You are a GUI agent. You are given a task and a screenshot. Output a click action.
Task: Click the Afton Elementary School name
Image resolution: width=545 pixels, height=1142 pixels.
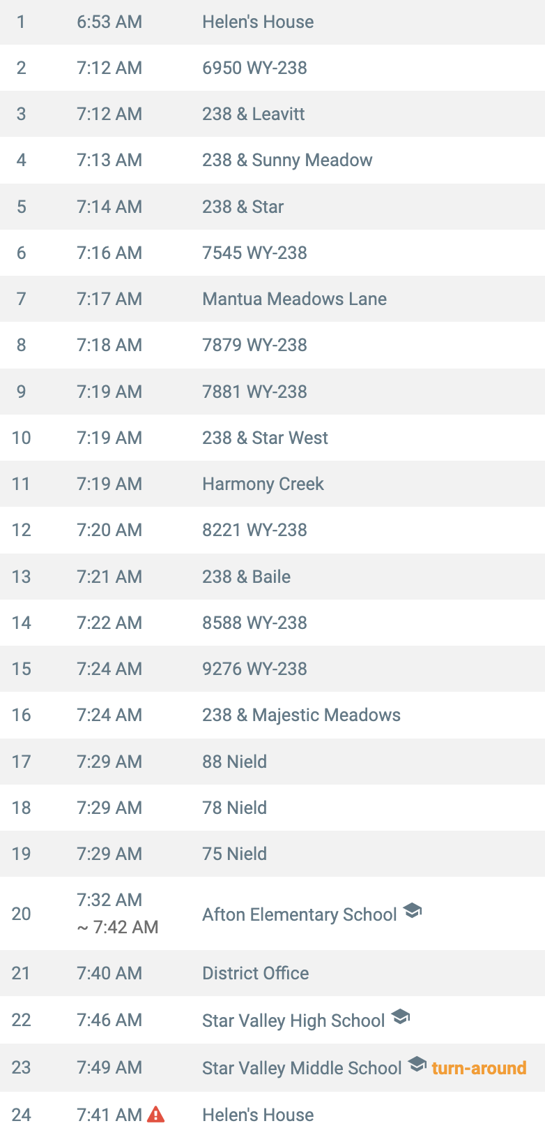(300, 914)
